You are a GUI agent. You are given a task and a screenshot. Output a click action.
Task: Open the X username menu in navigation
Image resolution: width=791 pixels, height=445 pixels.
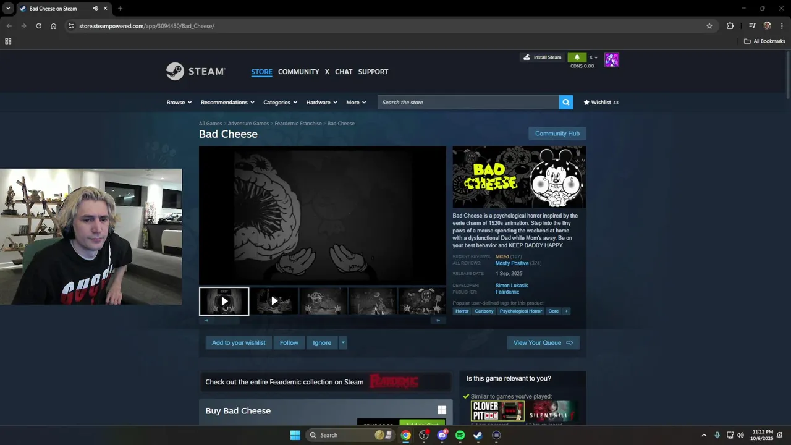click(x=327, y=72)
